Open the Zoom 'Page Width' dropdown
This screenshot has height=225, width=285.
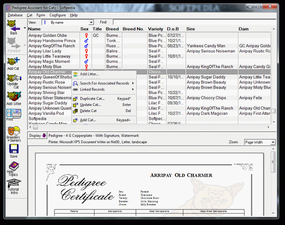point(273,142)
